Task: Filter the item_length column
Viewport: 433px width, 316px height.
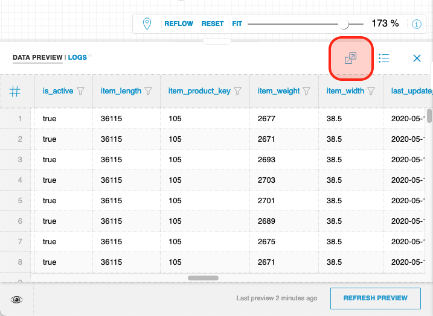Action: pyautogui.click(x=149, y=91)
